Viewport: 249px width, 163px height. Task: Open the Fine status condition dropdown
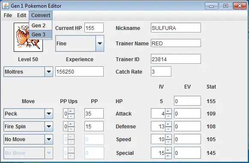tap(100, 44)
